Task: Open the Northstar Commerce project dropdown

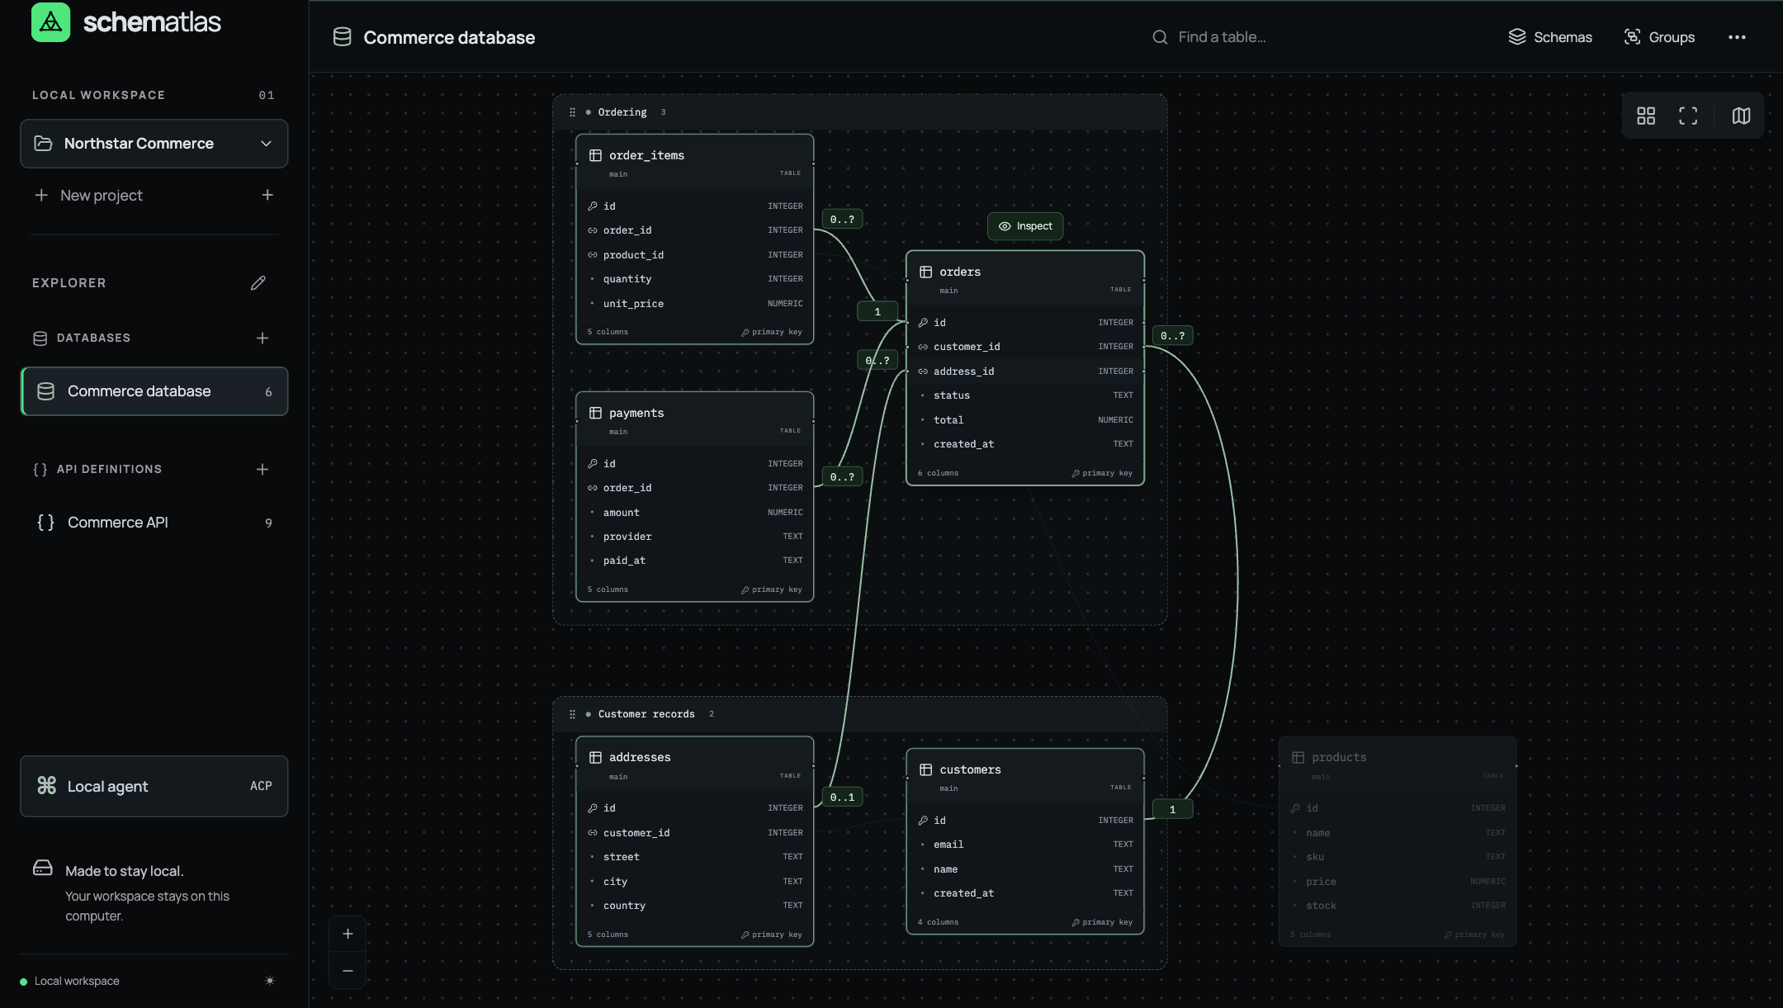Action: pos(154,144)
